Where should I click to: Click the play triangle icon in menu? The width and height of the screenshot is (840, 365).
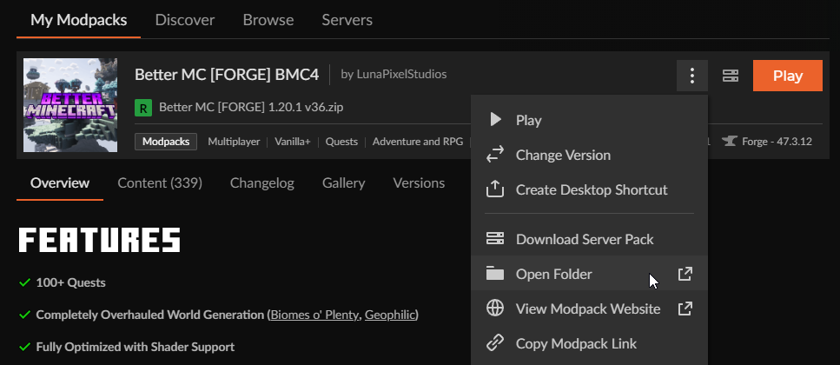495,120
